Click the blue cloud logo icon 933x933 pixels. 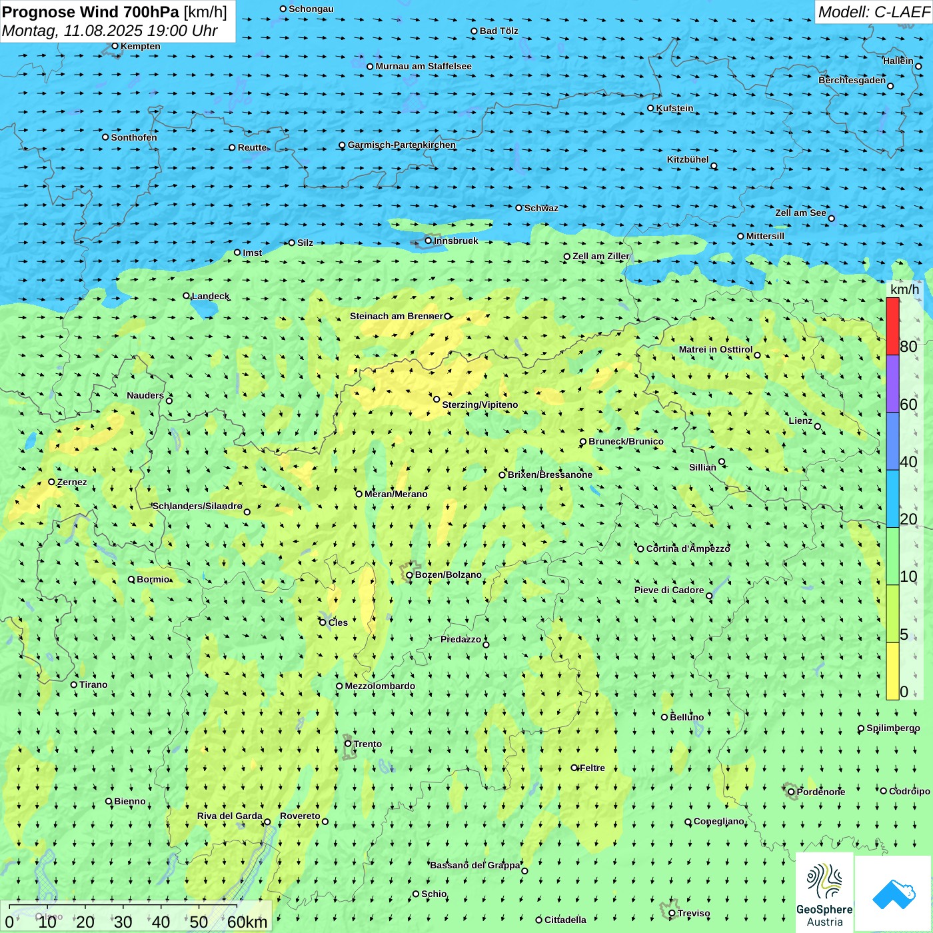[894, 894]
